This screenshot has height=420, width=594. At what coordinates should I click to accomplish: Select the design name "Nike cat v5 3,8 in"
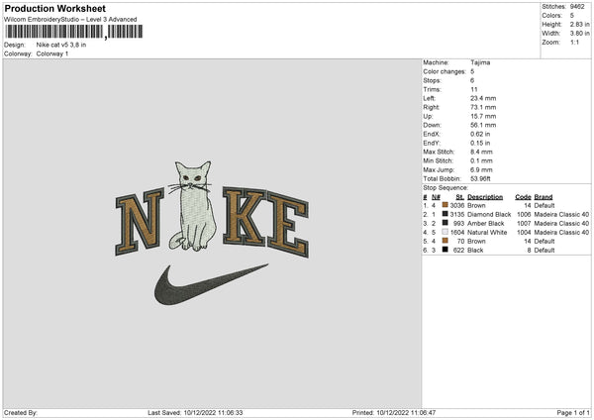pos(61,45)
